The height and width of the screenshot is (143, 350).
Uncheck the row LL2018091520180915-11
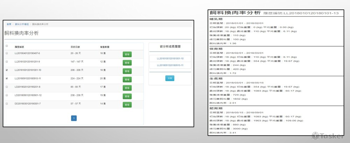(x=7, y=78)
